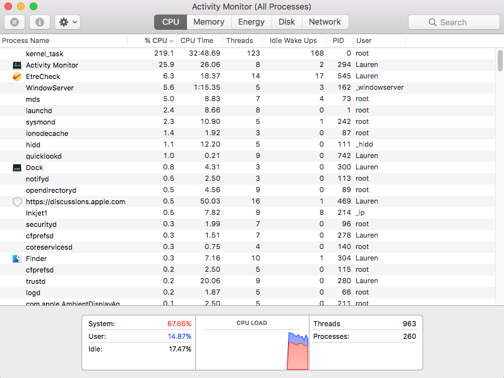Select the opendirectoryd process row

[x=248, y=190]
